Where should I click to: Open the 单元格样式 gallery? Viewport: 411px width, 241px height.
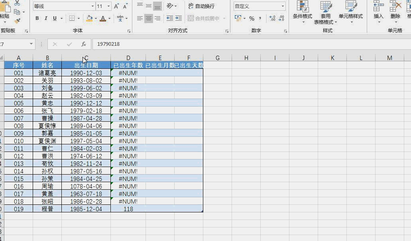(350, 13)
